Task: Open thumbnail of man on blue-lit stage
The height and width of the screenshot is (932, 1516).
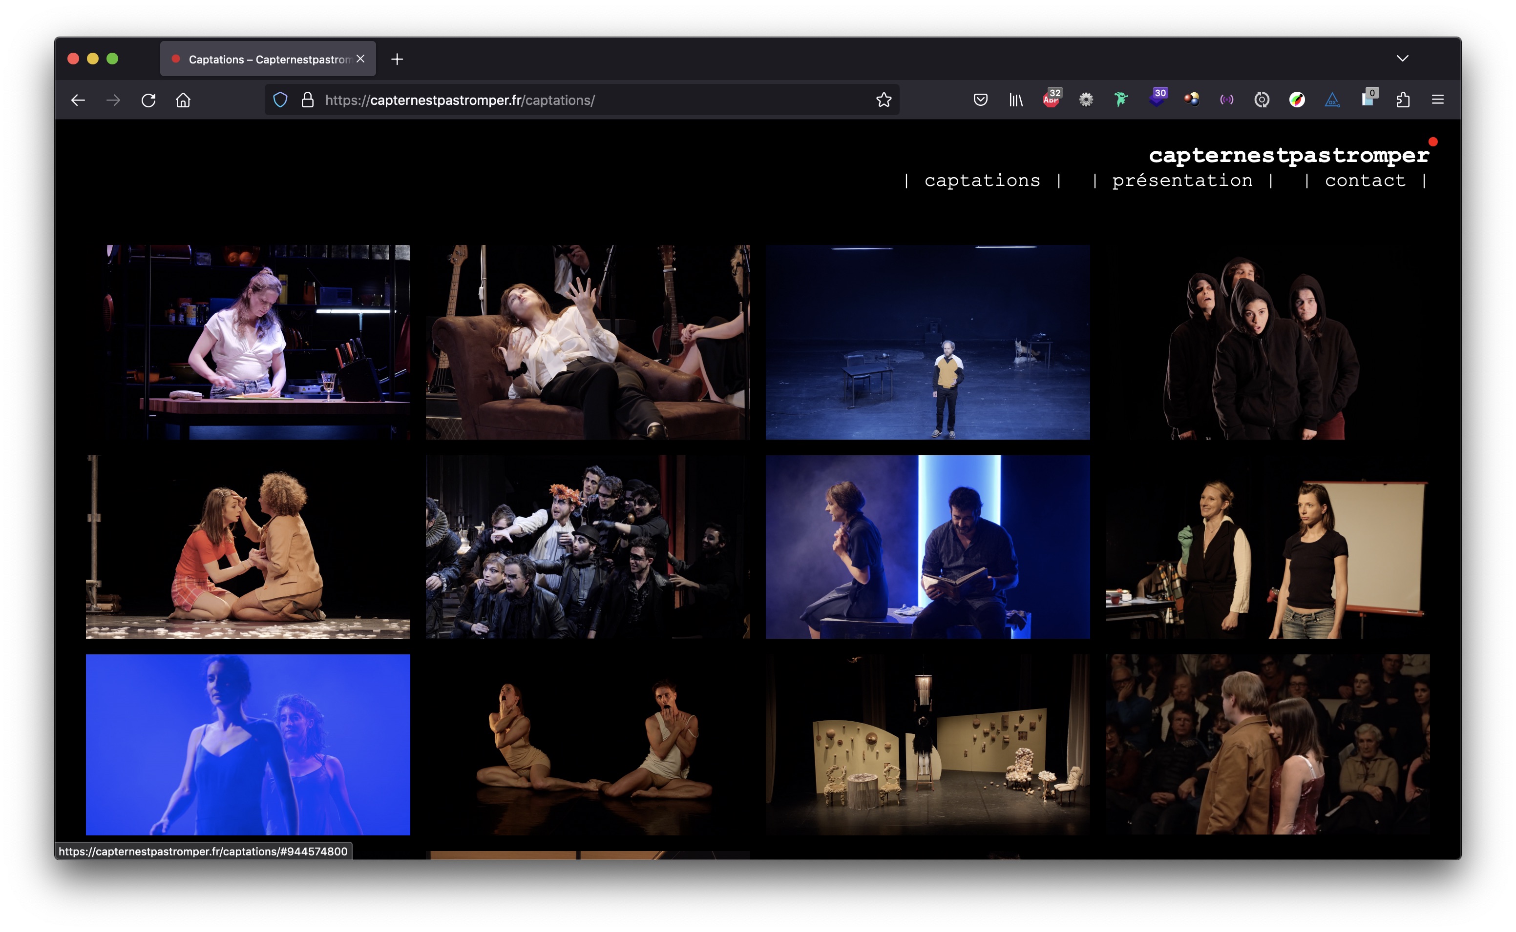Action: (927, 342)
